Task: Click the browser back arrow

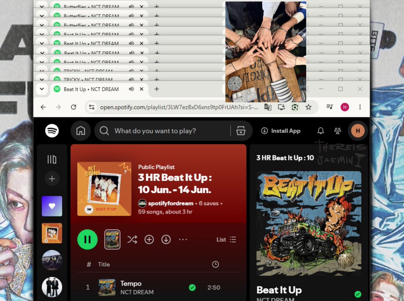Action: point(43,107)
